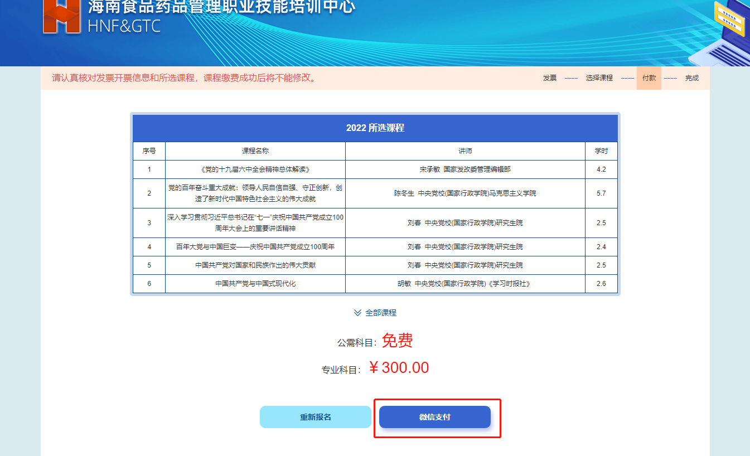Select the 付款 step tab
This screenshot has height=456, width=750.
(x=649, y=78)
